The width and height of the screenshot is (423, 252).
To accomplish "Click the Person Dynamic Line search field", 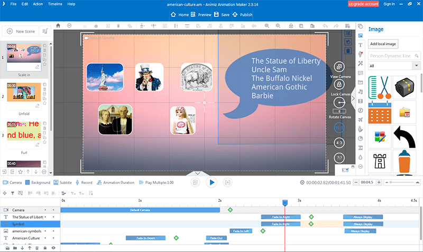I will pos(394,56).
